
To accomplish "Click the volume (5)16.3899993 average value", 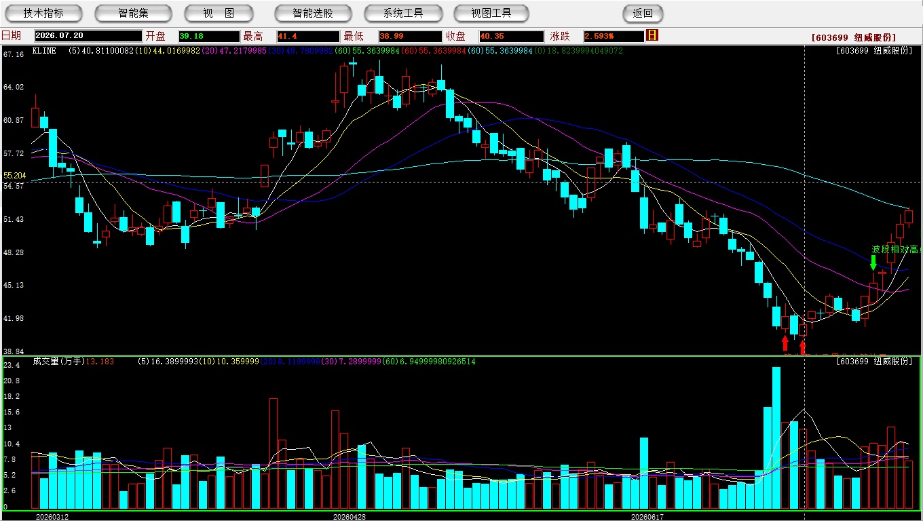I will [170, 362].
